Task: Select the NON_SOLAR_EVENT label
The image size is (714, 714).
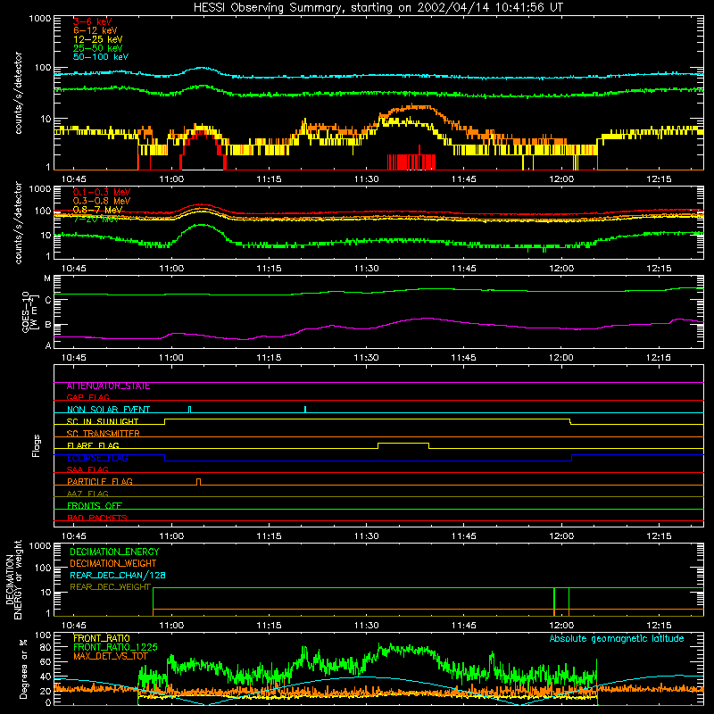Action: pos(108,410)
